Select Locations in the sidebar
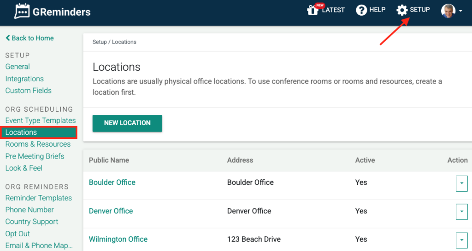Image resolution: width=472 pixels, height=251 pixels. tap(21, 132)
